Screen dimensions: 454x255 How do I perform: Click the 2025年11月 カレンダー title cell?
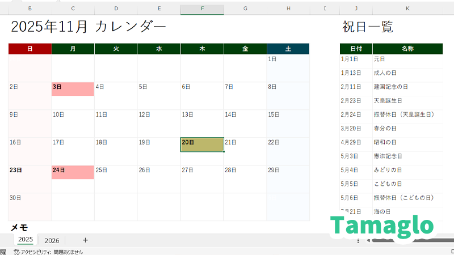tap(89, 27)
